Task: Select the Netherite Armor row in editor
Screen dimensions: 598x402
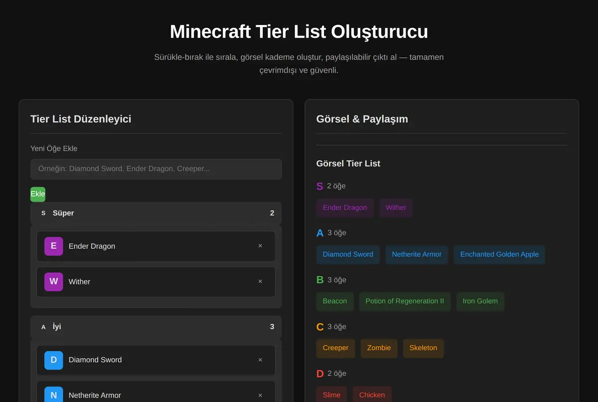Action: [x=156, y=392]
